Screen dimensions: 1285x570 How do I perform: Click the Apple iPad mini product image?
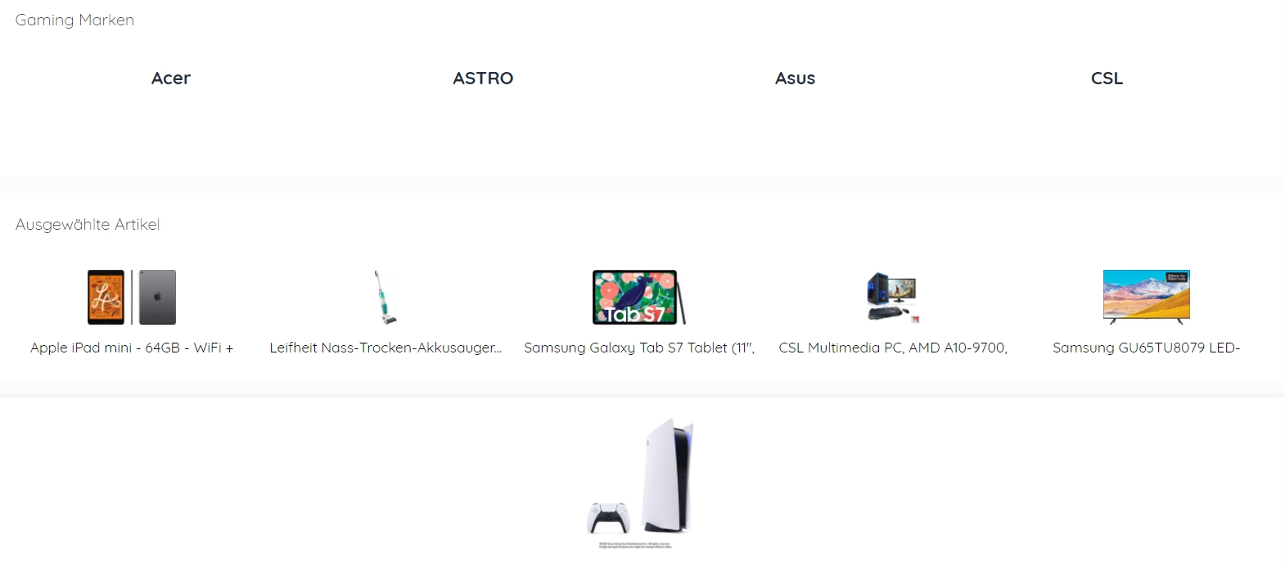click(132, 297)
